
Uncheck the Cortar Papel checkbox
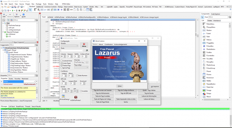62,63
